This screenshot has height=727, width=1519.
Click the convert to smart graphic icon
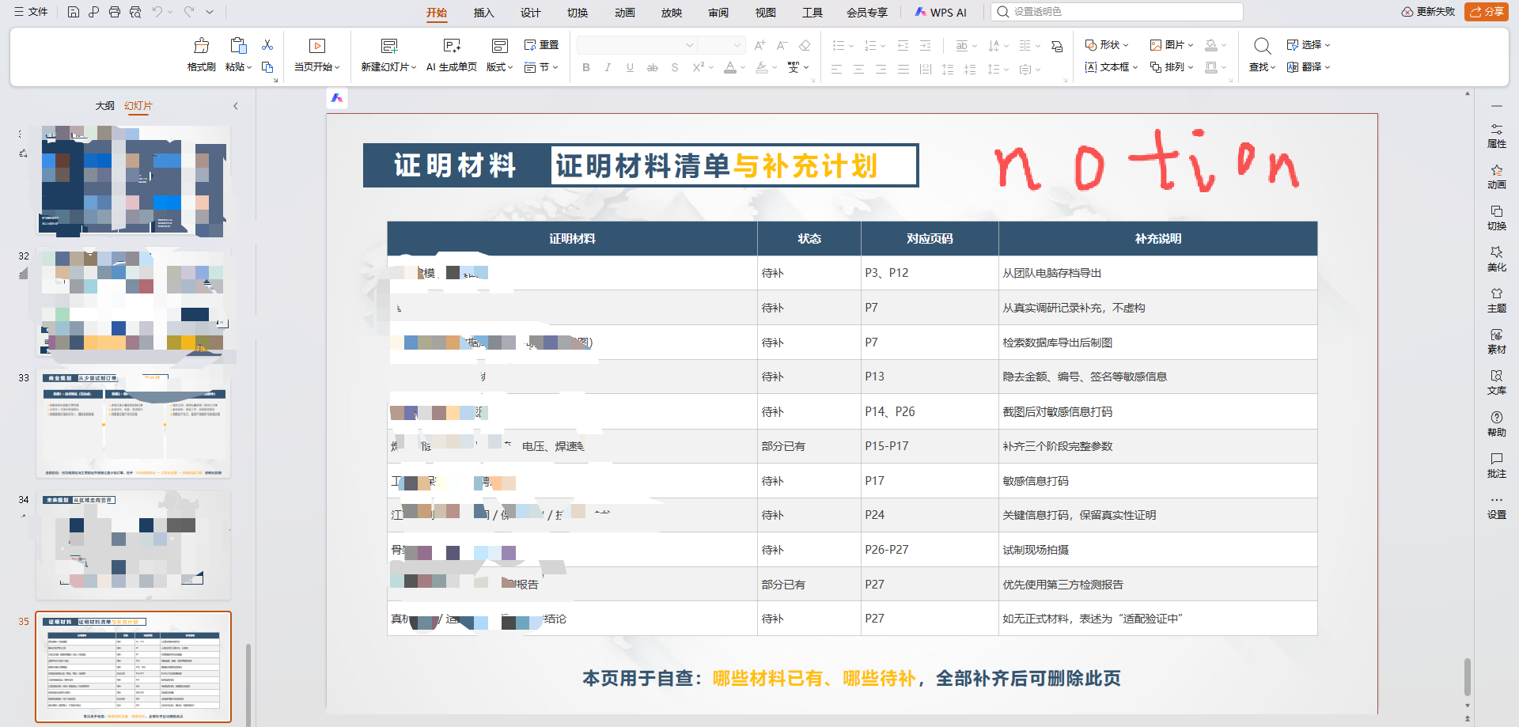pyautogui.click(x=1057, y=46)
